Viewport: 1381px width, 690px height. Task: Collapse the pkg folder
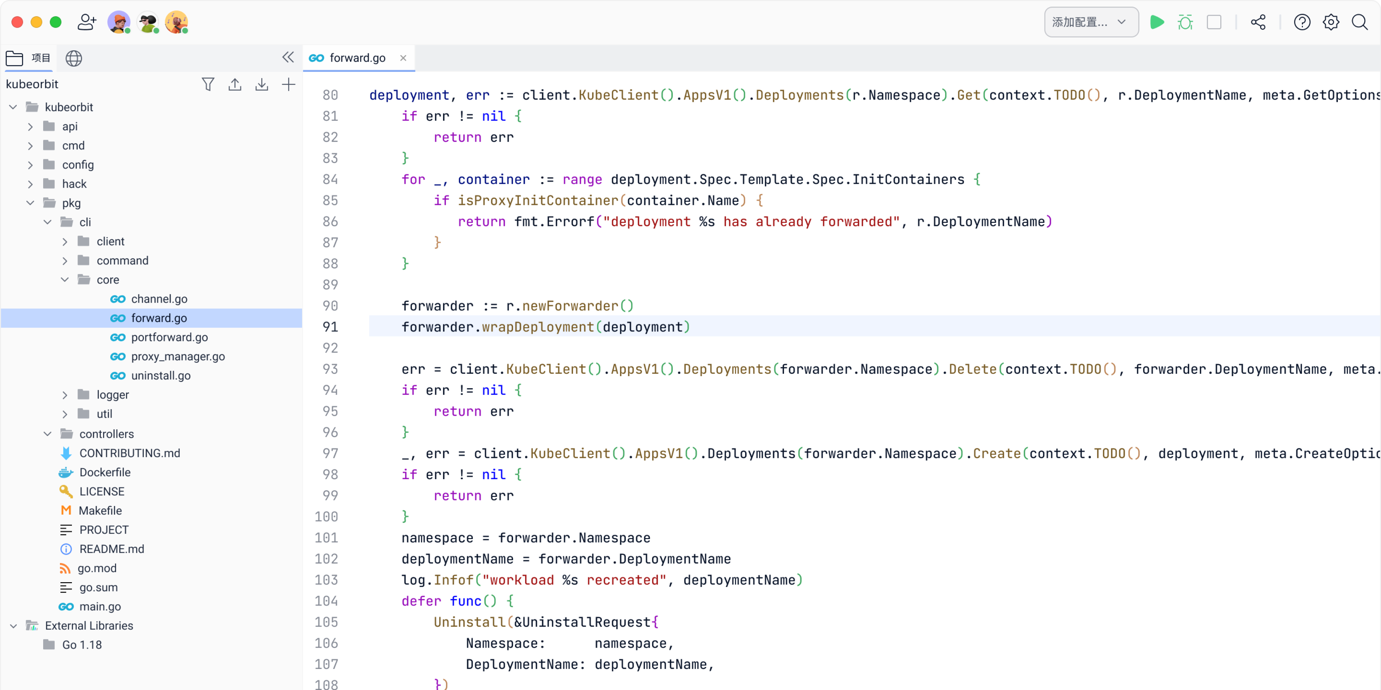click(x=30, y=203)
